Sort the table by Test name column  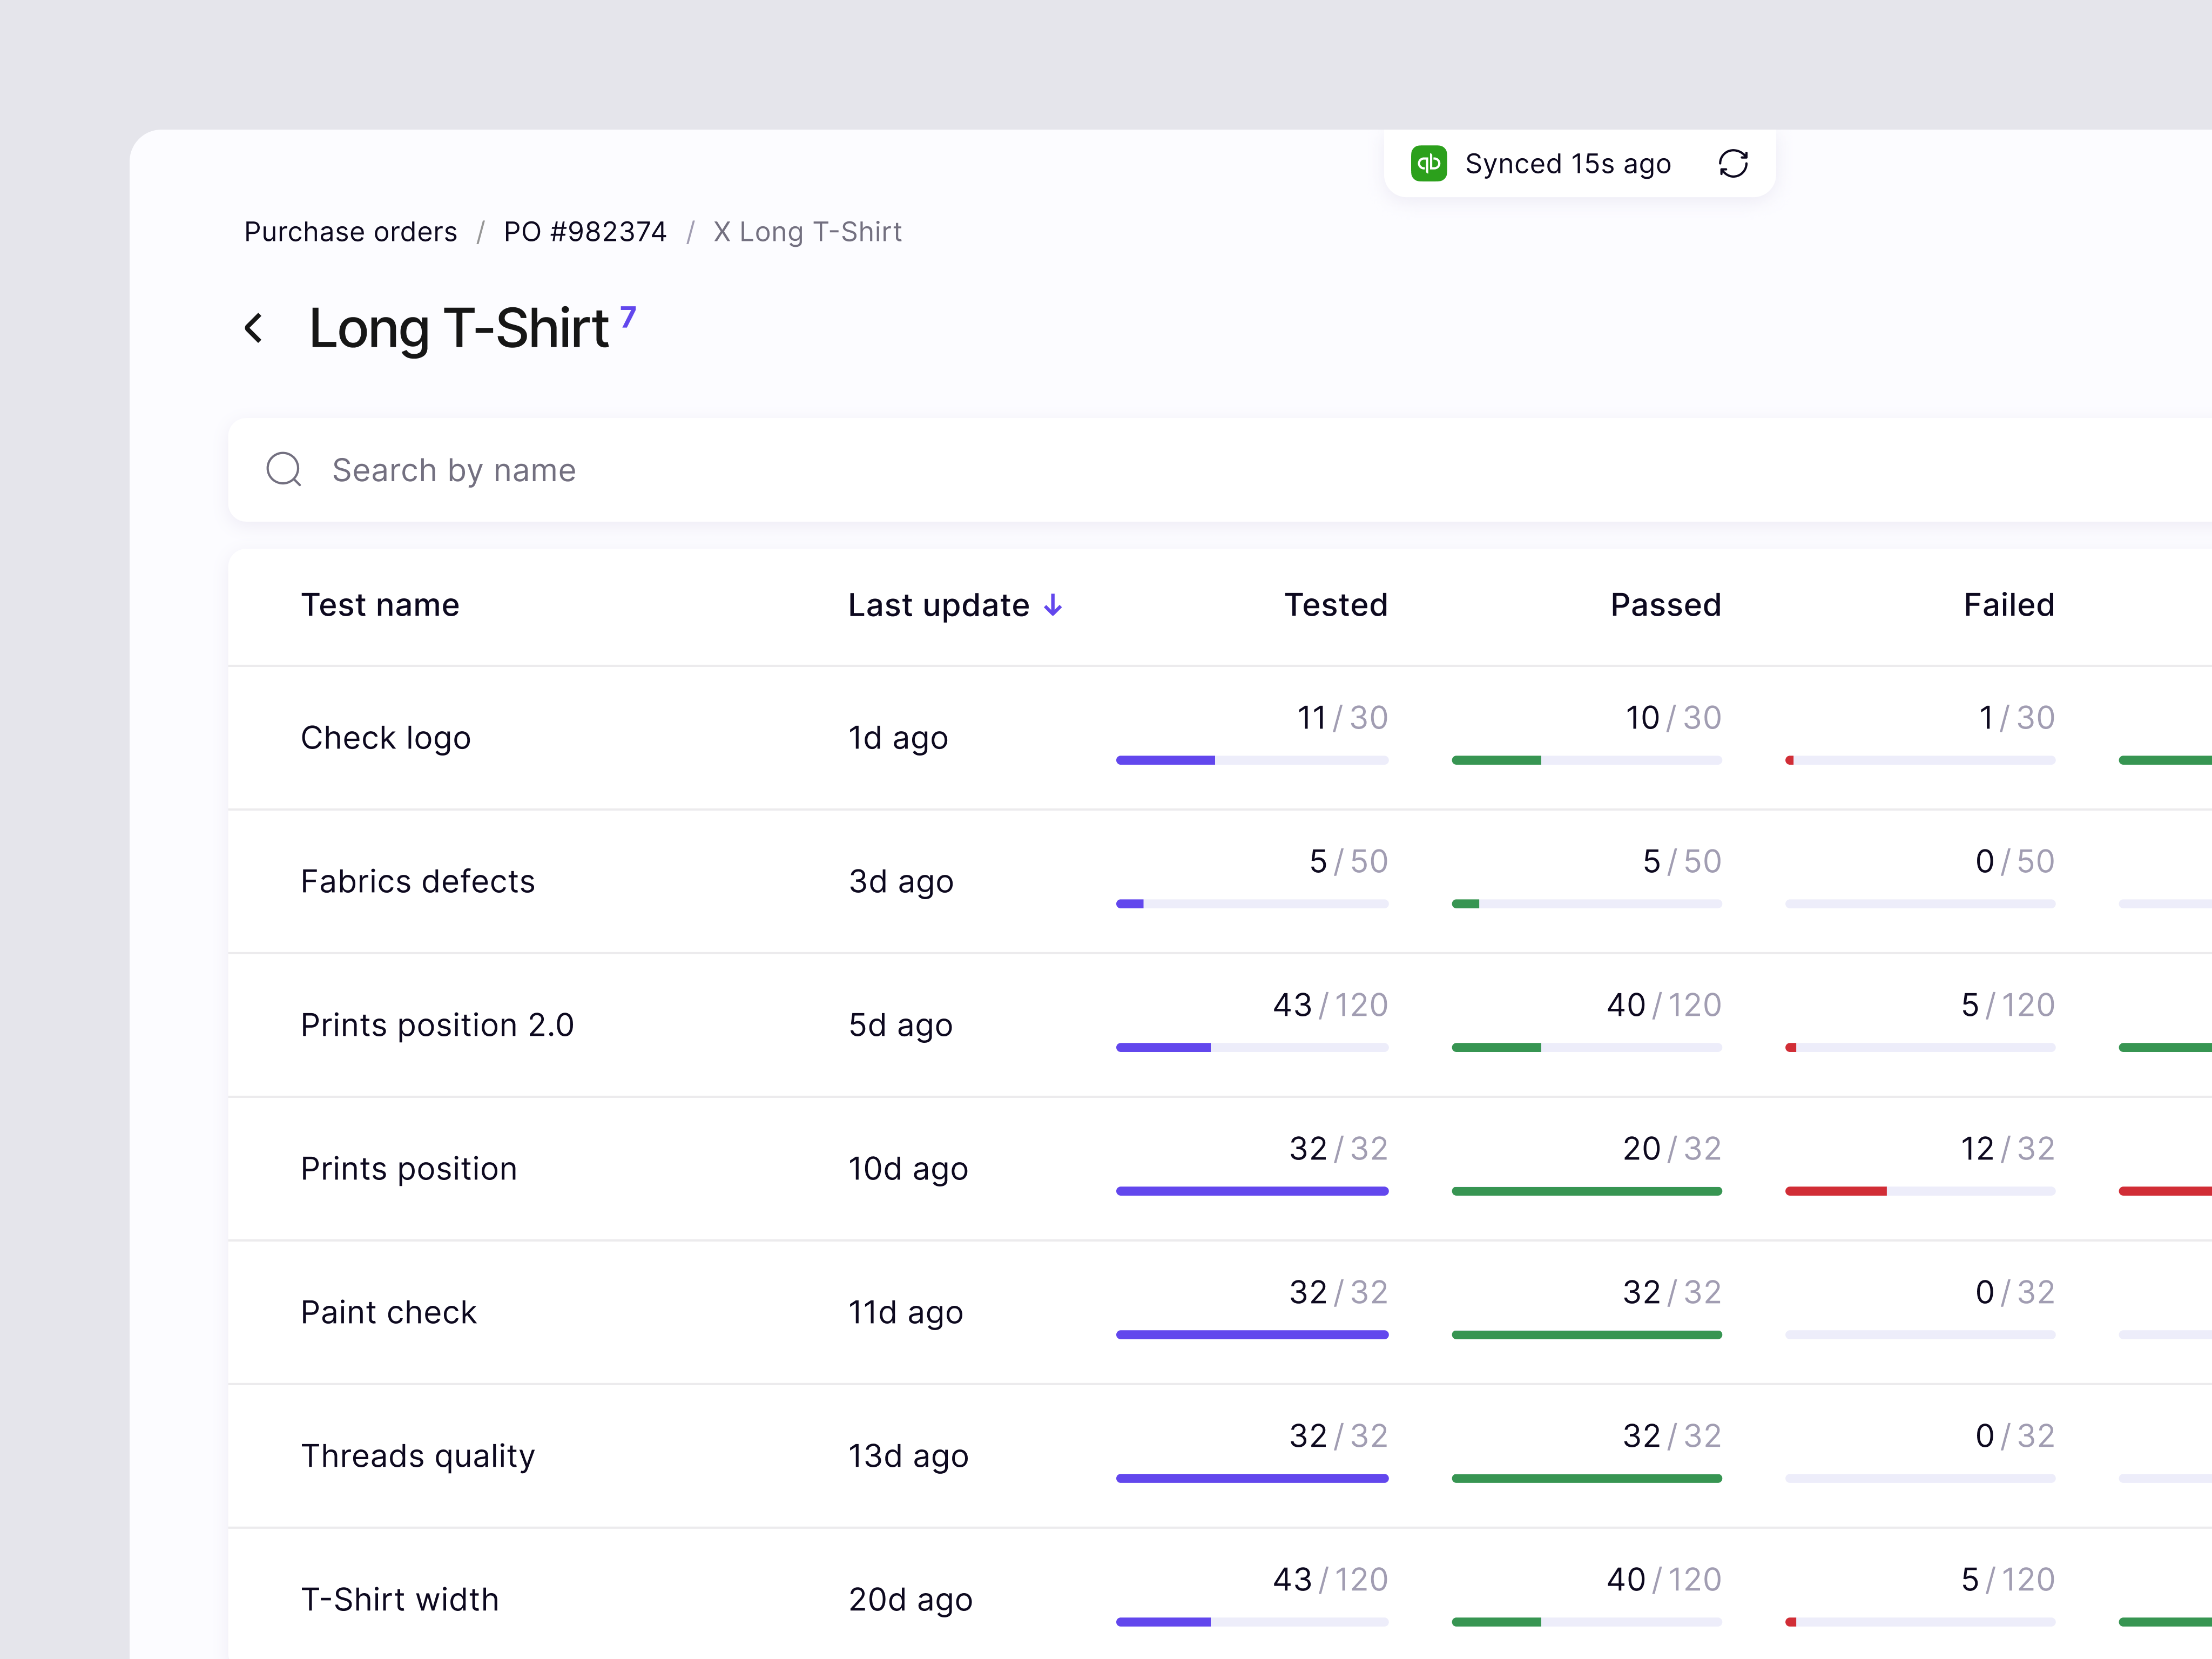(x=380, y=605)
